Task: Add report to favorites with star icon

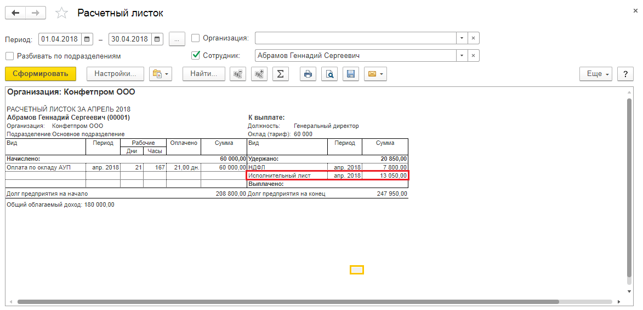Action: (62, 13)
